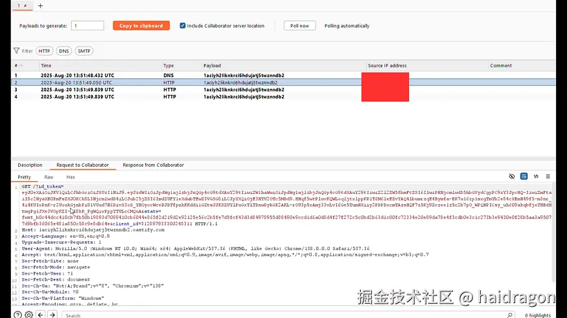Click the 0 highlights status label
567x318 pixels.
click(538, 315)
